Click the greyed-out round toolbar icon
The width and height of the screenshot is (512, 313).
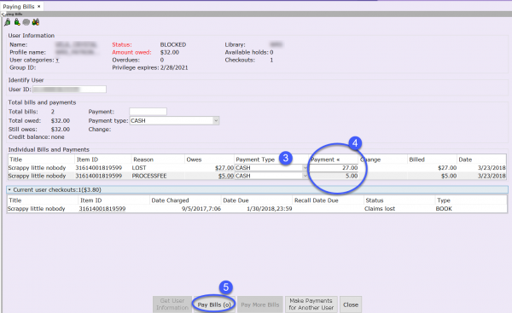[x=26, y=22]
